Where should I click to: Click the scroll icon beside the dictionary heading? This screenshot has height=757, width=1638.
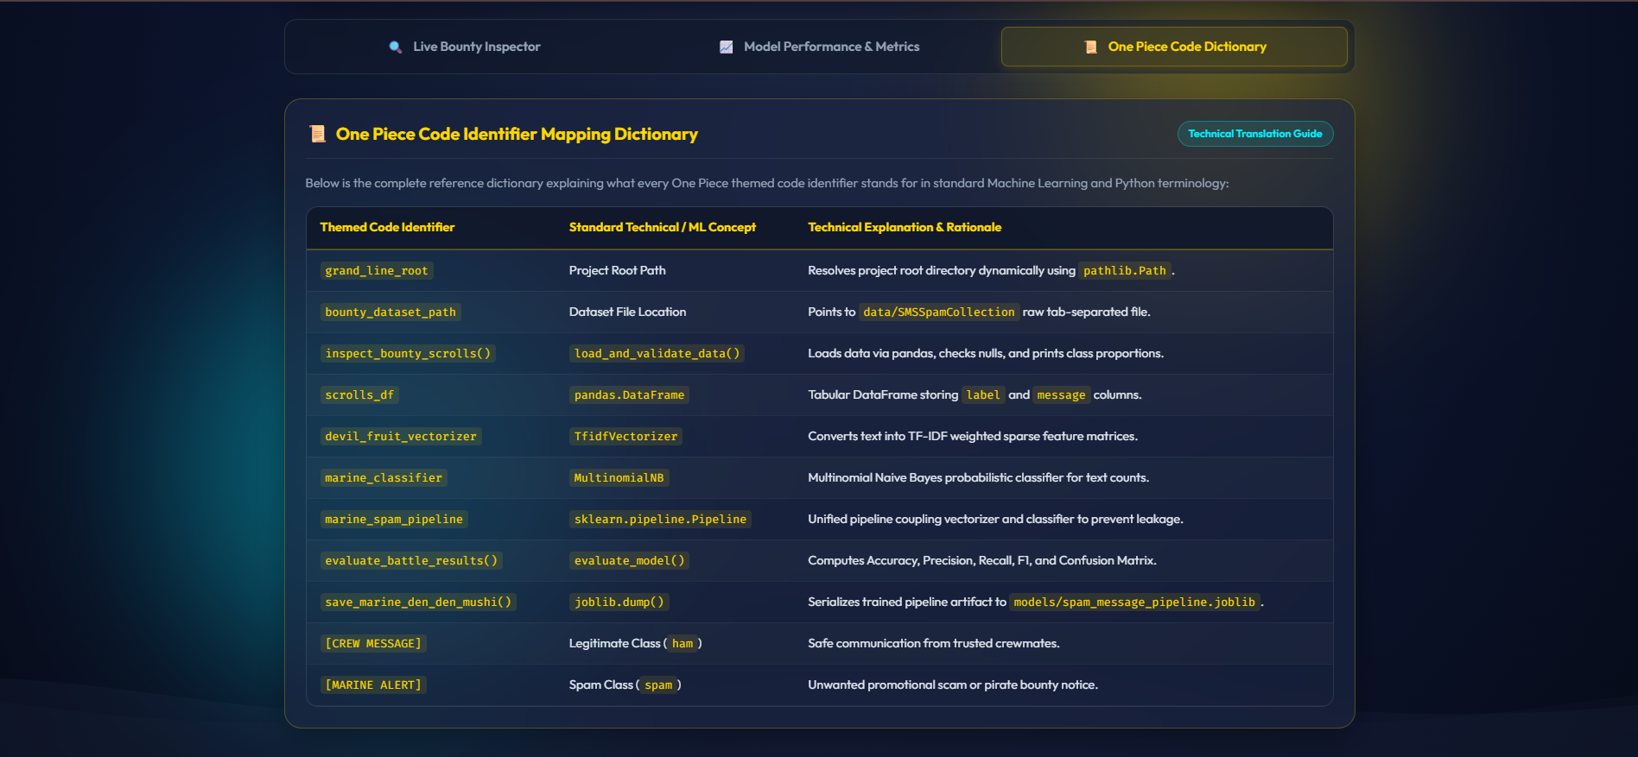tap(317, 134)
